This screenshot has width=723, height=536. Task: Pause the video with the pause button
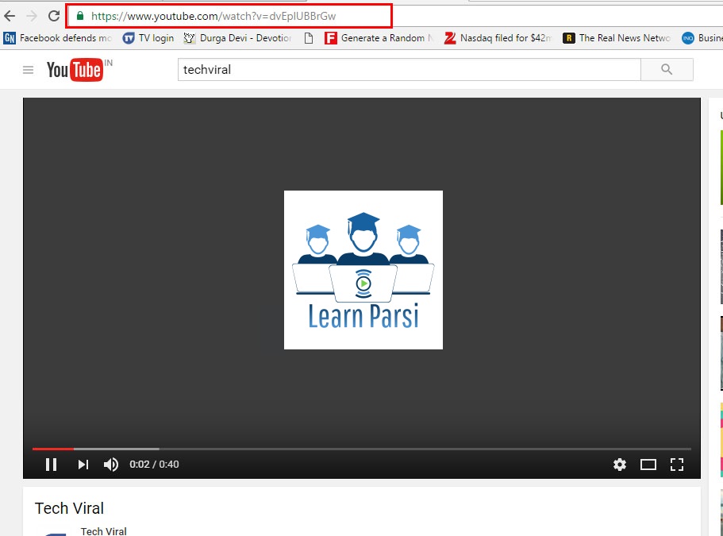click(x=51, y=464)
